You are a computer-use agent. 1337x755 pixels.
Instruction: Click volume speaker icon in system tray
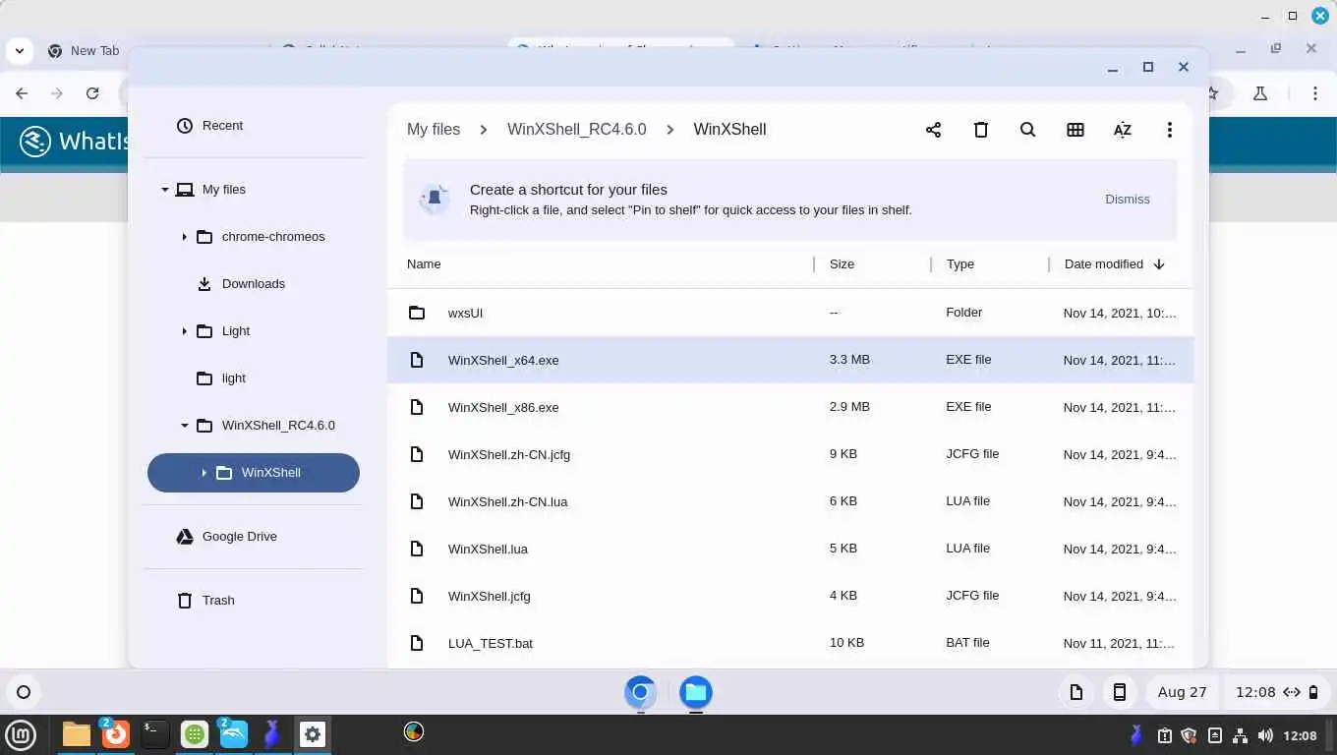(1265, 735)
